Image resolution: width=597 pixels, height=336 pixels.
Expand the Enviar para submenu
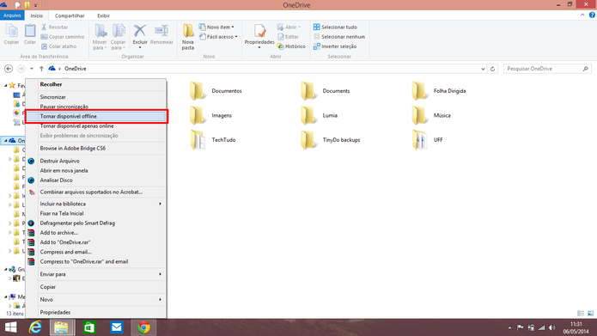(96, 274)
